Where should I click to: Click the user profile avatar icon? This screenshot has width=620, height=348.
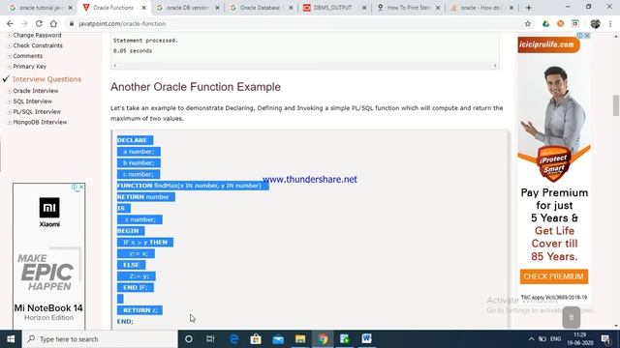[x=595, y=23]
